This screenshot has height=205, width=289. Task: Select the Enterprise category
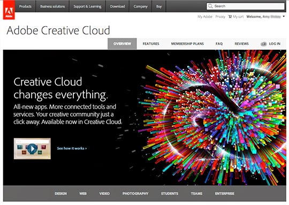(x=225, y=194)
